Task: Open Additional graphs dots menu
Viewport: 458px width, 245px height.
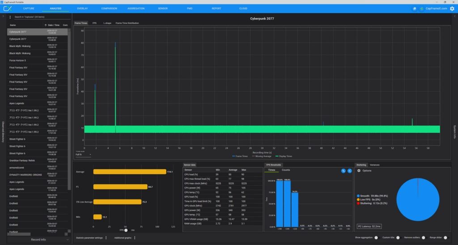Action: [x=135, y=238]
